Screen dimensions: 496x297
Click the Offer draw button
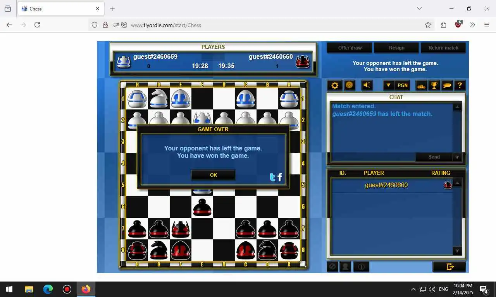pos(350,48)
